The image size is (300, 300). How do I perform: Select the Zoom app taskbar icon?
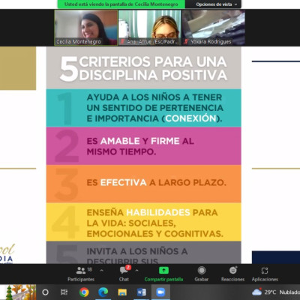[x=160, y=292]
